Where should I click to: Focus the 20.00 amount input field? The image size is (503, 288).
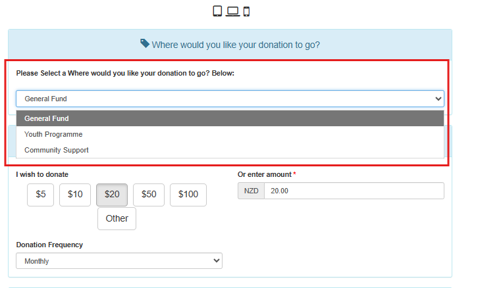pyautogui.click(x=354, y=191)
